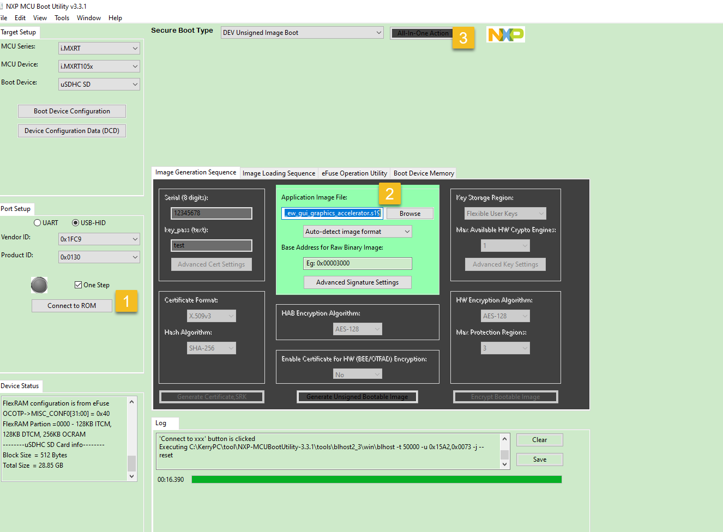Open the Window menu
This screenshot has width=723, height=532.
pyautogui.click(x=89, y=18)
